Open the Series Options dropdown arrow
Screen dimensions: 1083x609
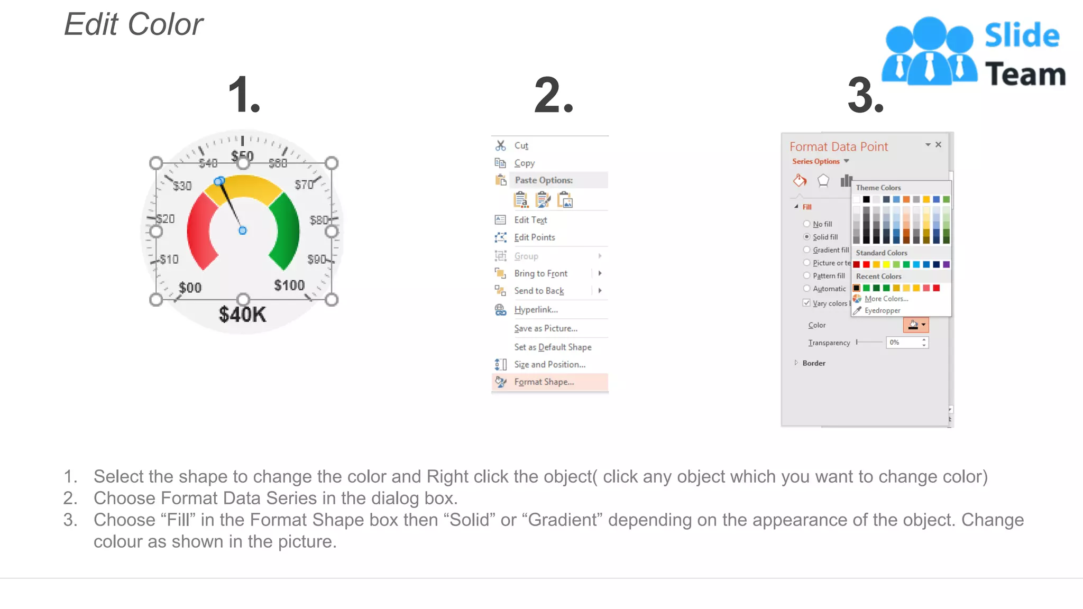847,161
